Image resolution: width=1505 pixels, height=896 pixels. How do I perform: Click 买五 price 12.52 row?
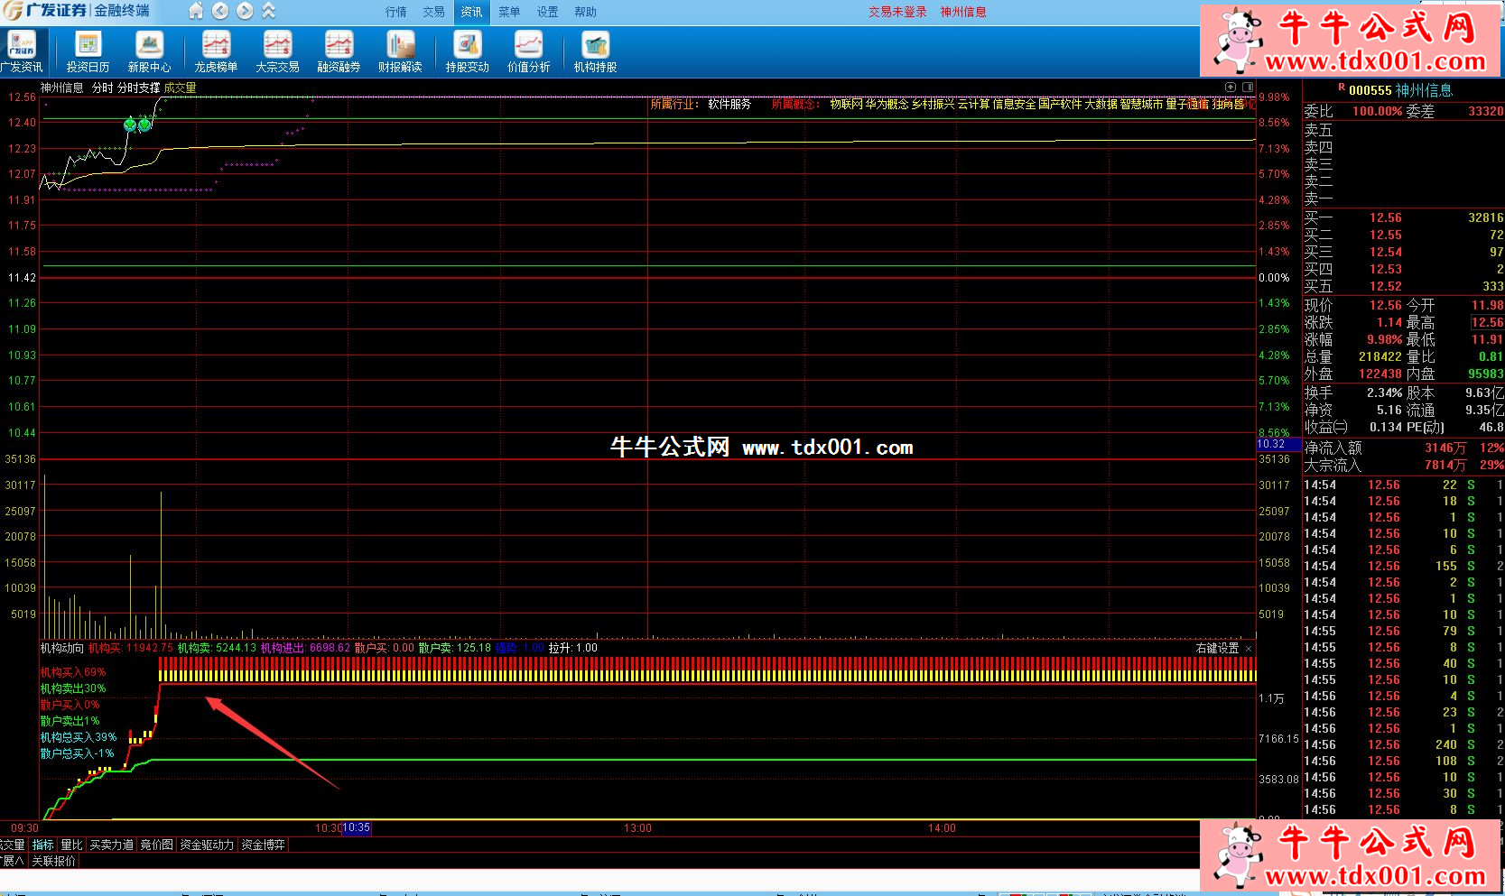point(1404,286)
